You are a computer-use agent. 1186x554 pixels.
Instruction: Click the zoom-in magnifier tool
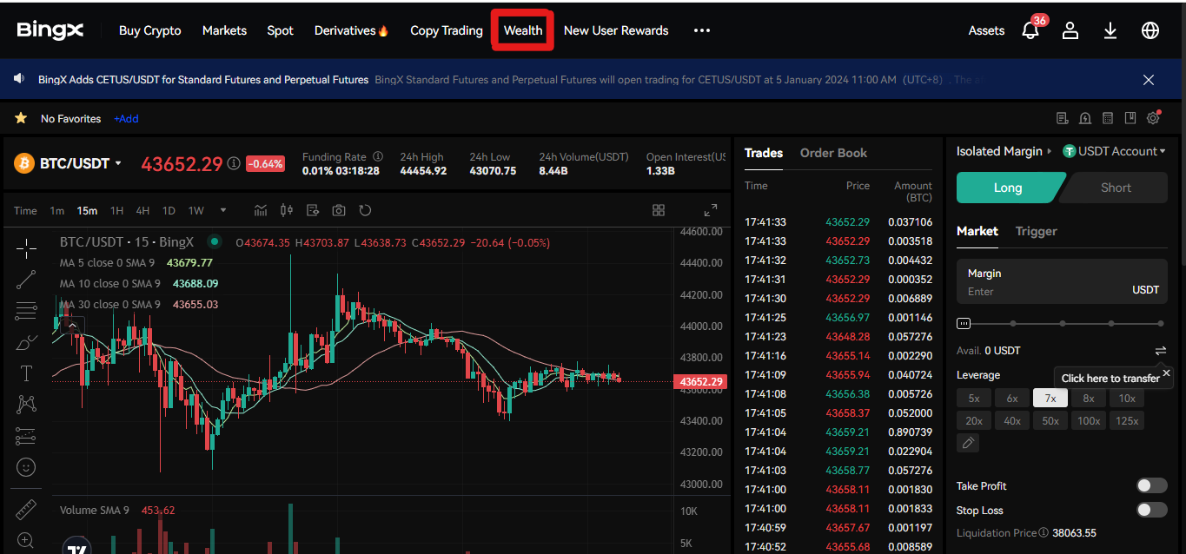point(26,540)
